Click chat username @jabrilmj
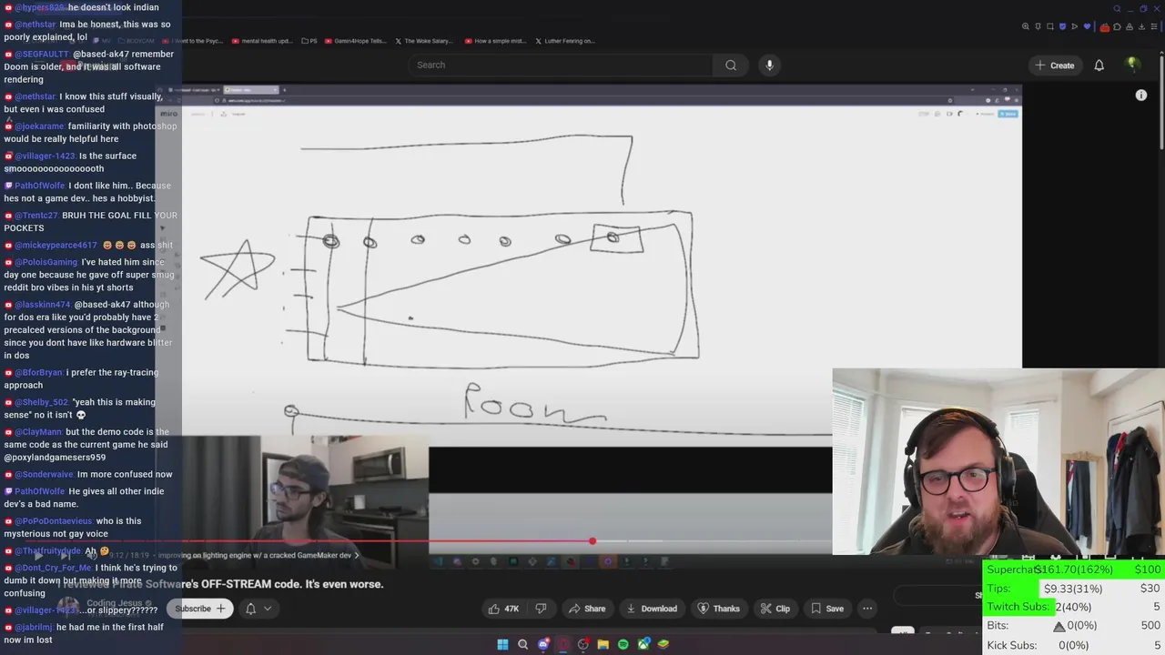 tap(33, 628)
